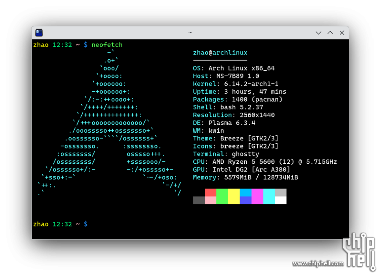Maximize the terminal window with up chevron
381x277 pixels.
330,33
